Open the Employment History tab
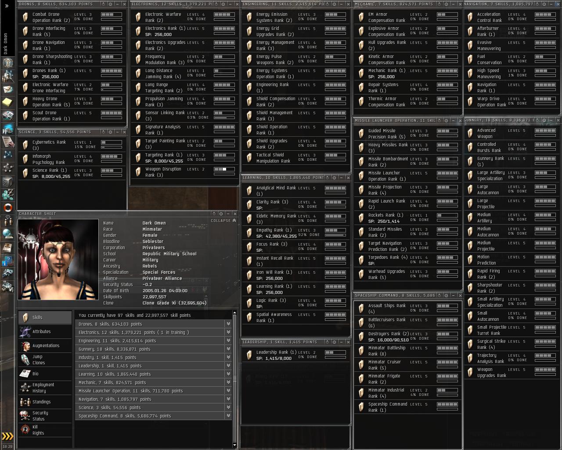The image size is (562, 450). point(45,388)
